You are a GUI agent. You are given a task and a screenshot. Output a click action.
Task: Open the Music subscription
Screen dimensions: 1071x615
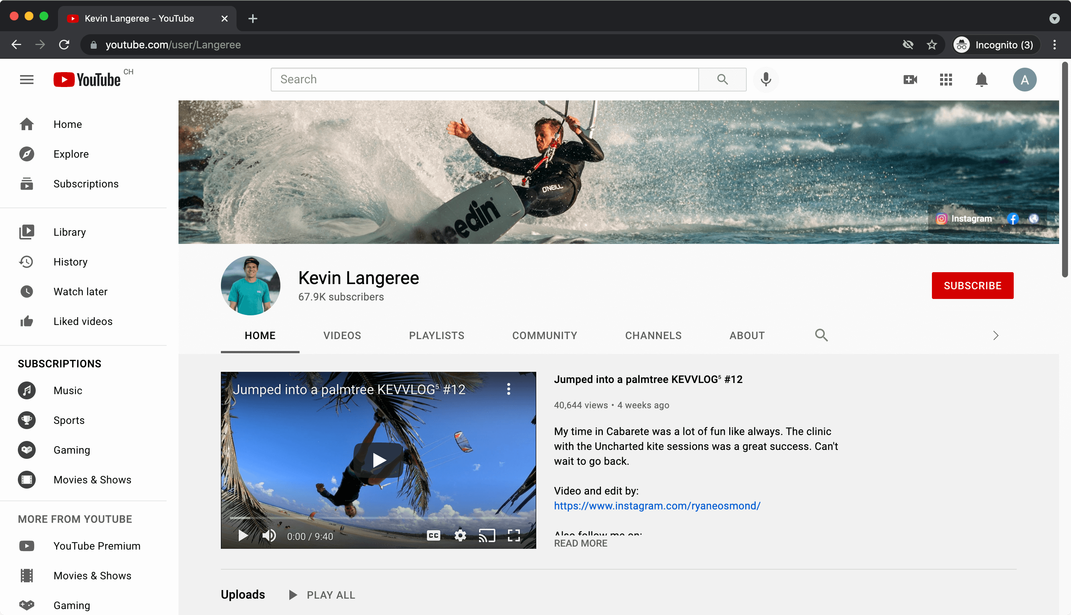pyautogui.click(x=84, y=390)
